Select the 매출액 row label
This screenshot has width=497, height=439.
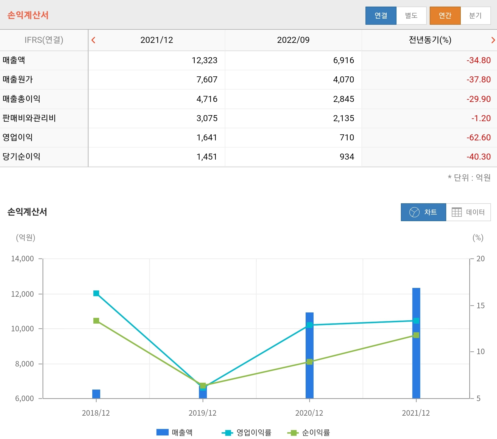[x=14, y=60]
